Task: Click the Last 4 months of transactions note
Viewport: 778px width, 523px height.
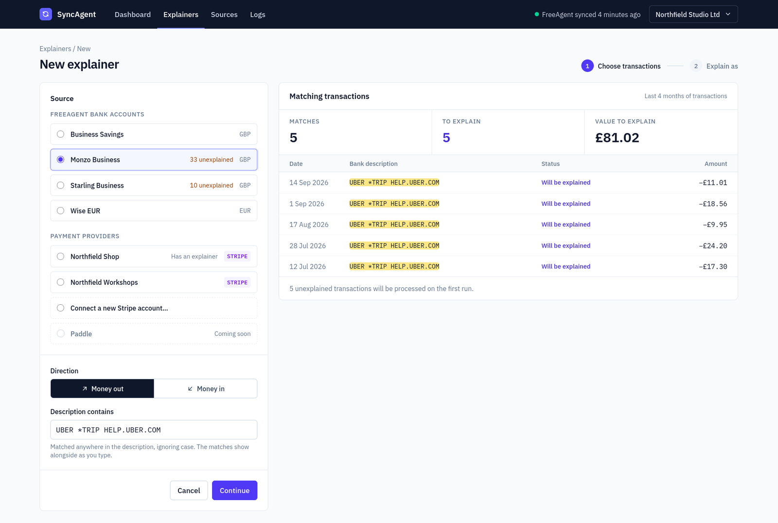Action: [686, 96]
